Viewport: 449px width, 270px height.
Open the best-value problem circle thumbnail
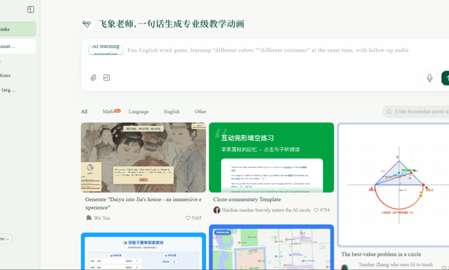(x=393, y=184)
